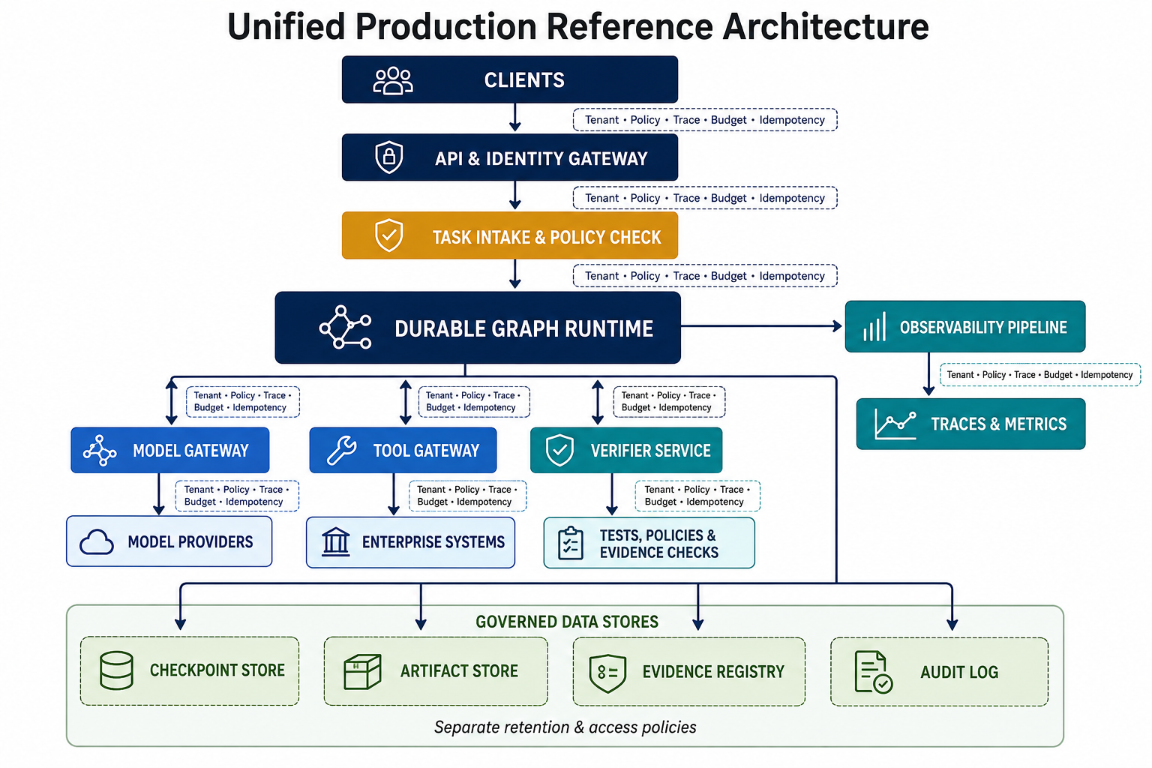Click the "TOOL GATEWAY" label
The height and width of the screenshot is (768, 1152).
point(426,451)
